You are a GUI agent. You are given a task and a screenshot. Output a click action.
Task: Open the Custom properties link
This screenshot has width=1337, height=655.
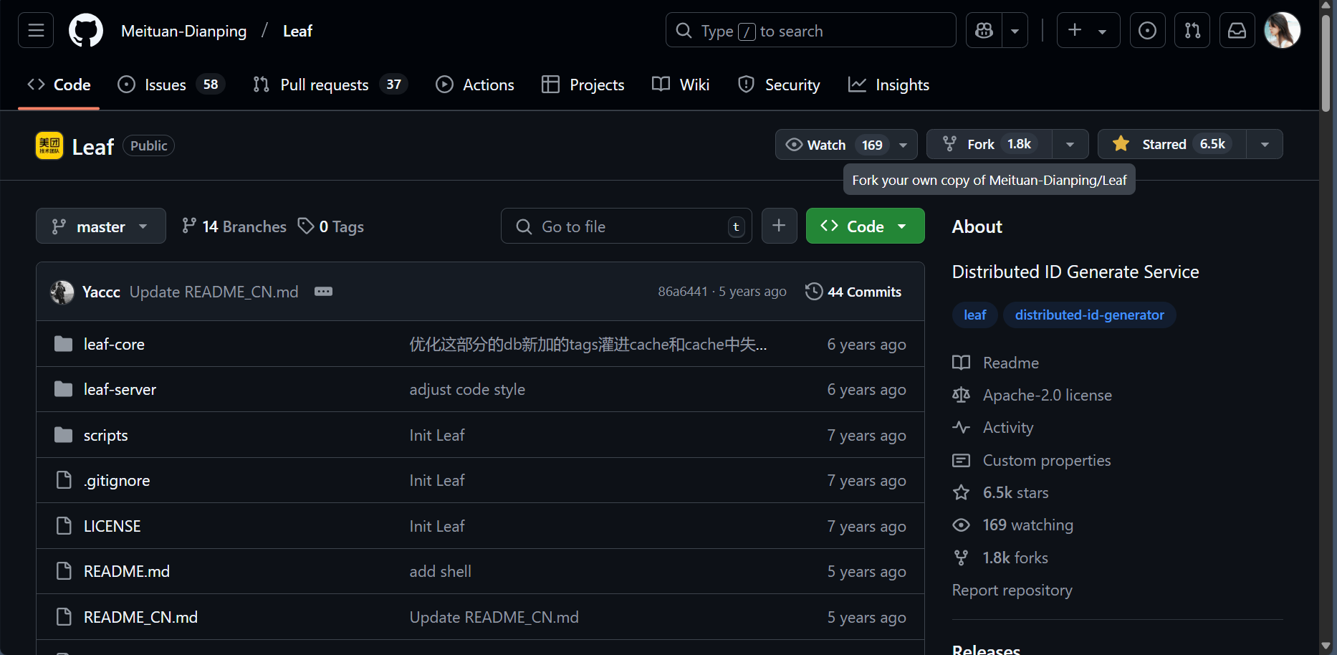pyautogui.click(x=1032, y=460)
